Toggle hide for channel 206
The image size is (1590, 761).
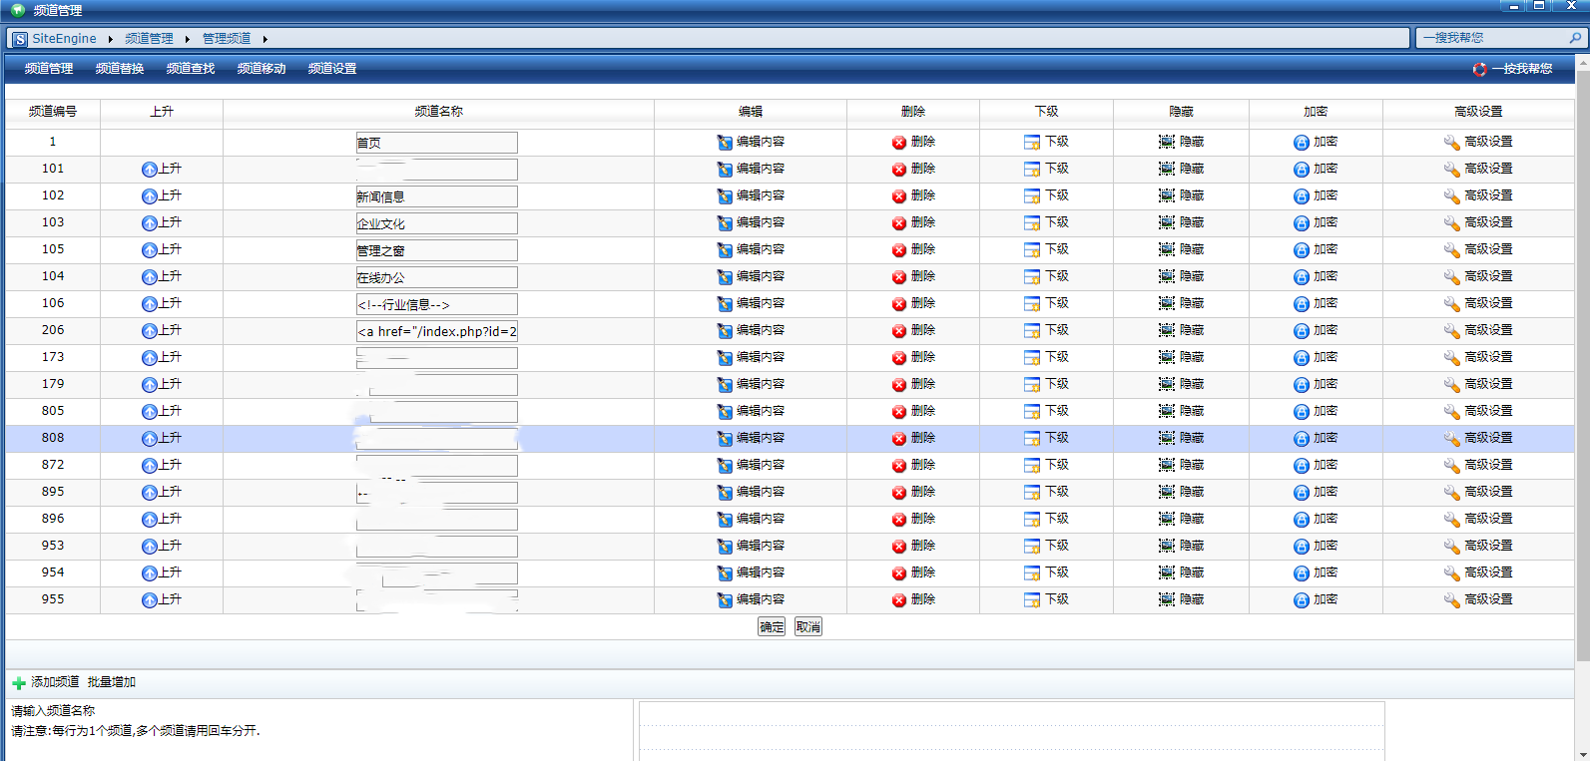pos(1167,331)
